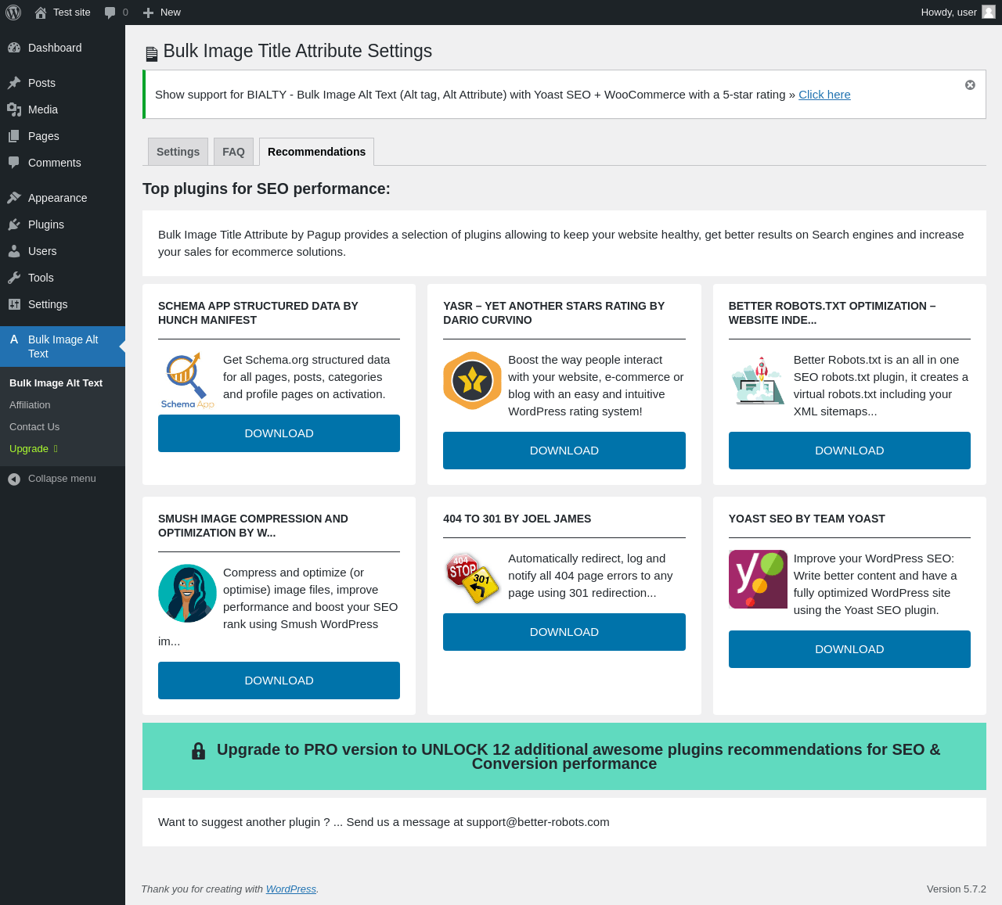Click Appearance brush icon
The width and height of the screenshot is (1002, 905).
(14, 198)
